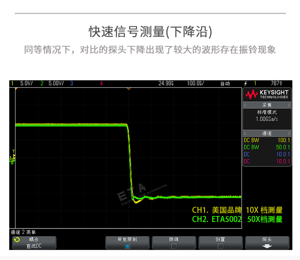Image resolution: width=300 pixels, height=260 pixels.
Task: Open the 探头 probe submenu arrow
Action: tap(267, 246)
